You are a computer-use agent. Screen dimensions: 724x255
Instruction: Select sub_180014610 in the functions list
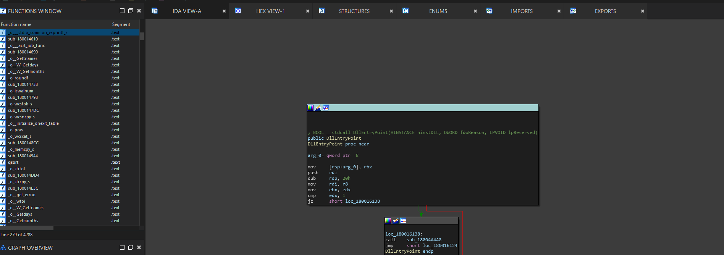(23, 39)
